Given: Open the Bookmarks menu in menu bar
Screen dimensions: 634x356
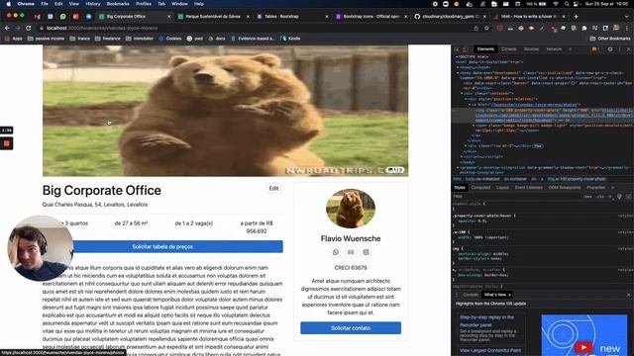Looking at the screenshot, I should (118, 4).
